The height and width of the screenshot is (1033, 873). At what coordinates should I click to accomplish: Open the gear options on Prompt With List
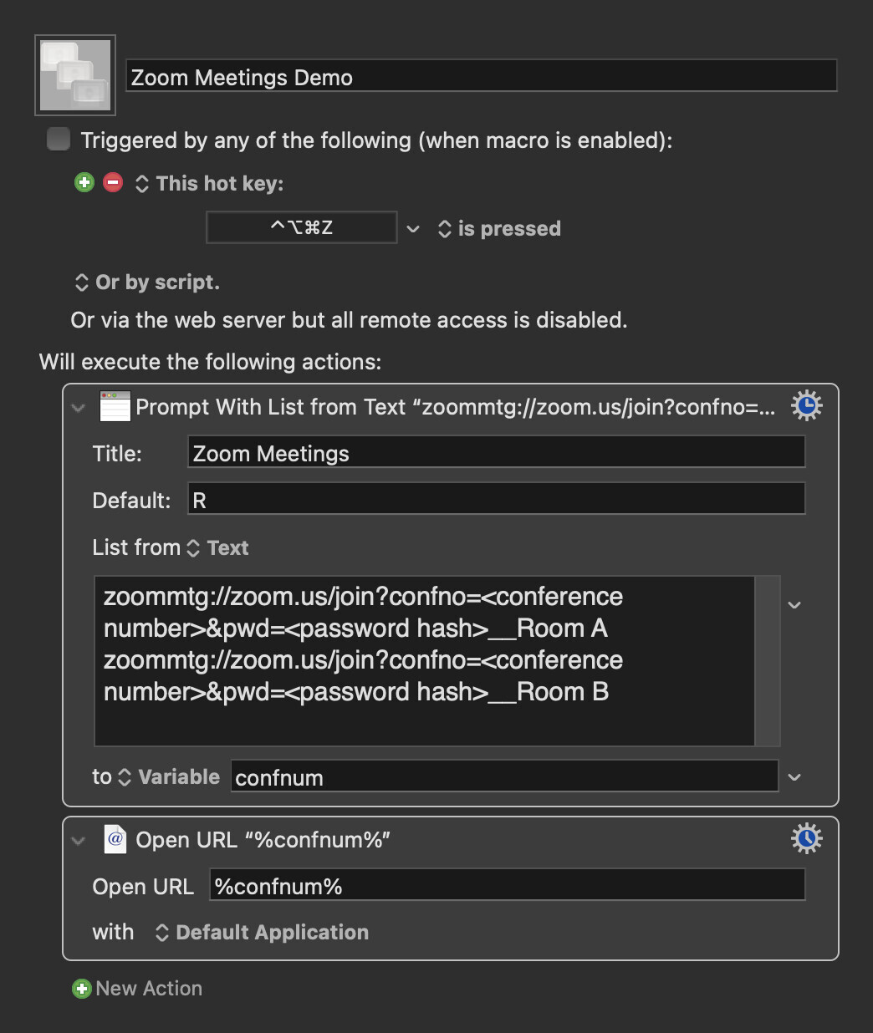(x=806, y=405)
